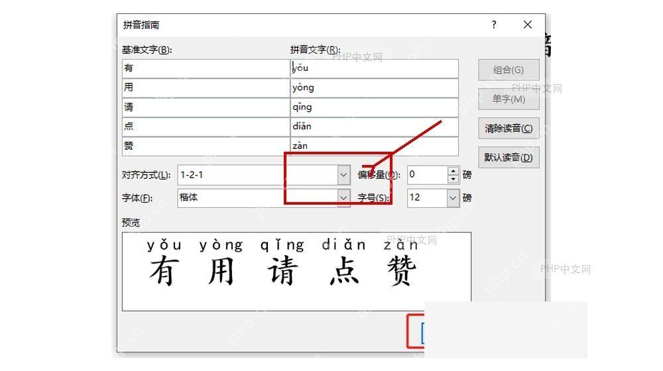Click the 基准文字(B) label
Image resolution: width=663 pixels, height=371 pixels.
147,50
